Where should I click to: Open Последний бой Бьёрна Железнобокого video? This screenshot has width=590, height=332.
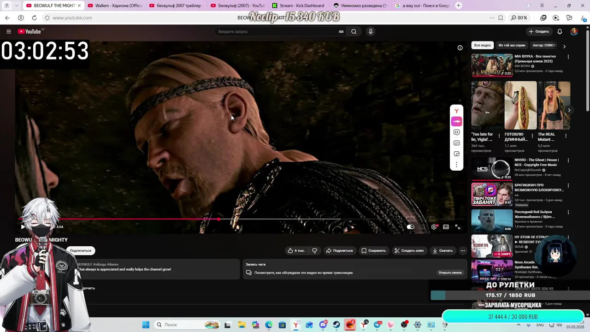point(492,220)
